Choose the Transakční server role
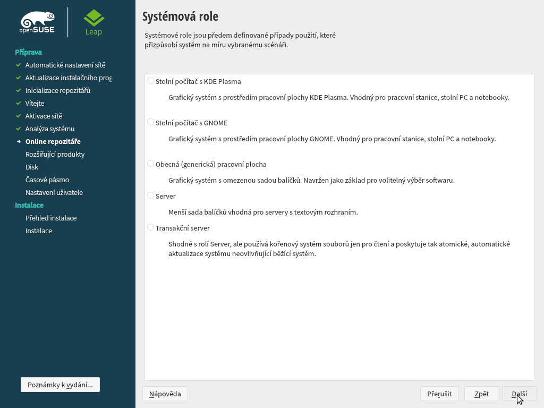 [150, 227]
